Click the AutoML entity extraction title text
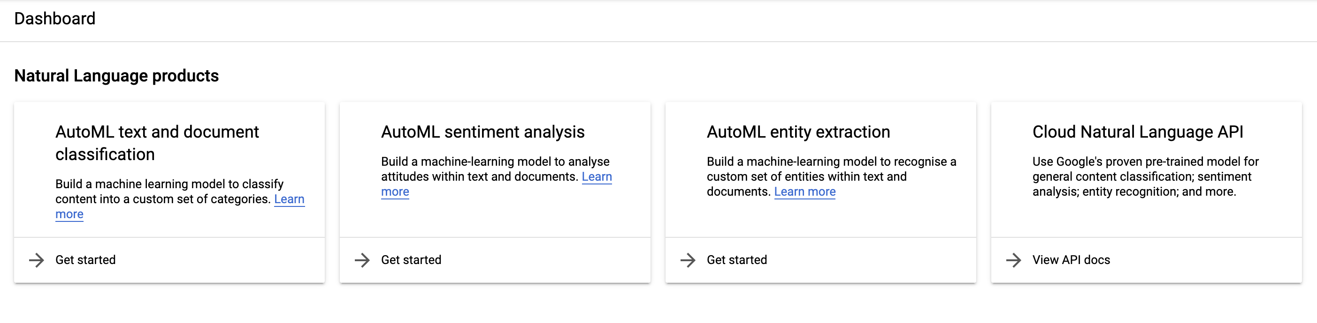Viewport: 1317px width, 323px height. (798, 132)
